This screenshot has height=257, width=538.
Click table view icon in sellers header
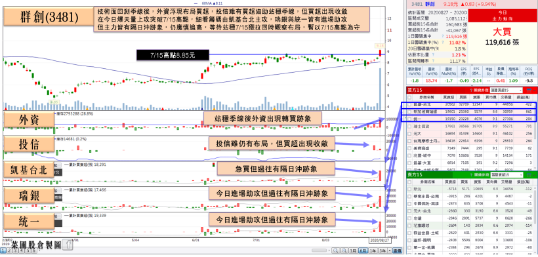point(529,175)
